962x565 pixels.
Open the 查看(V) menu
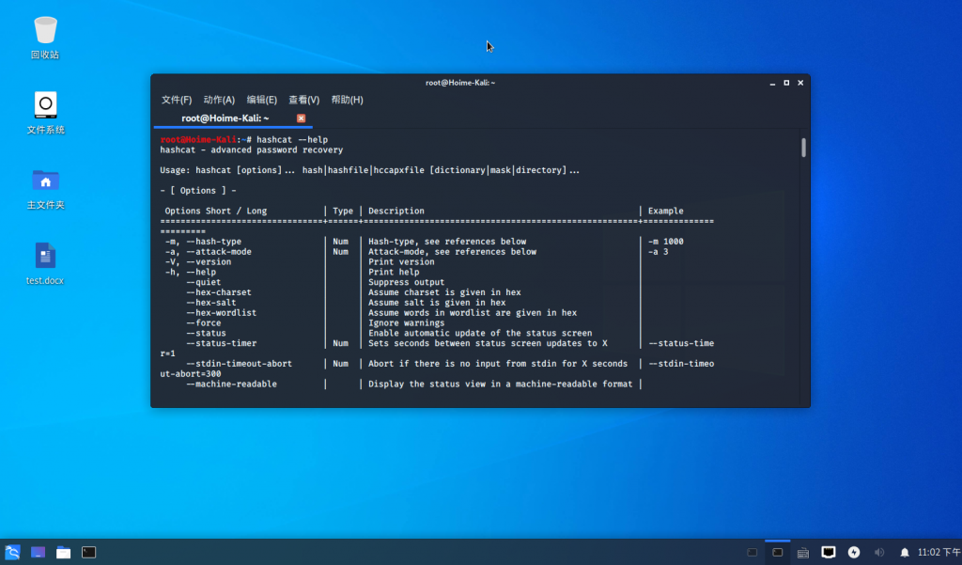304,100
